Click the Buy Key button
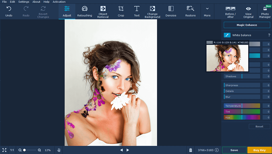This screenshot has height=154, width=272. click(x=260, y=150)
